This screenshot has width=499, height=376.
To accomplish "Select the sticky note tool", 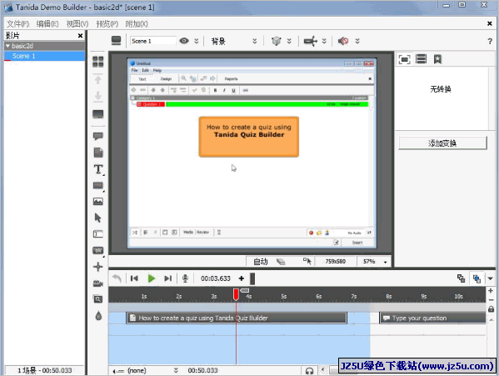I will 98,153.
